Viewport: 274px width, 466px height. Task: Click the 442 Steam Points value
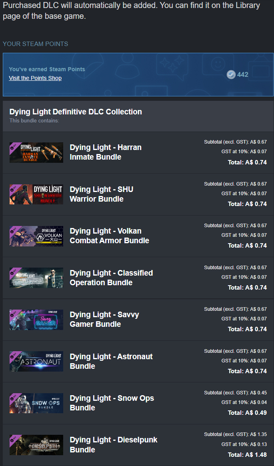coord(242,74)
